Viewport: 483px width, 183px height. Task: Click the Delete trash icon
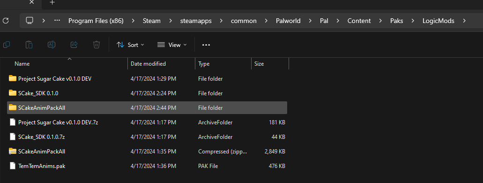97,45
